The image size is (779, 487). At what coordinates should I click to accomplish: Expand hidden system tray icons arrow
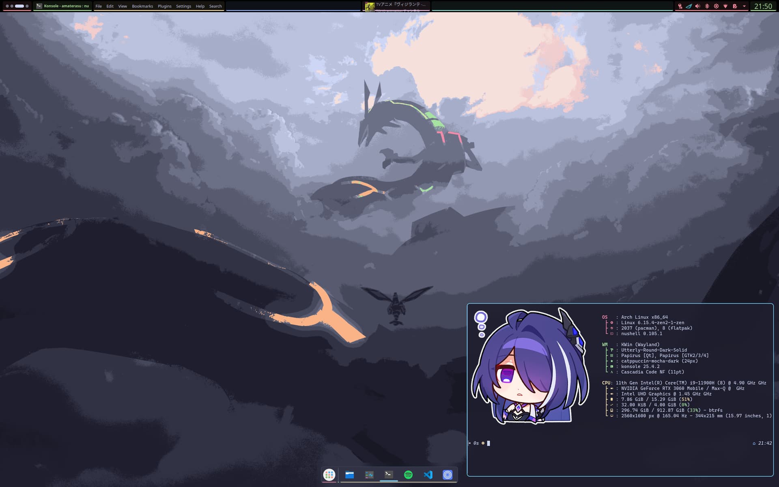tap(744, 6)
